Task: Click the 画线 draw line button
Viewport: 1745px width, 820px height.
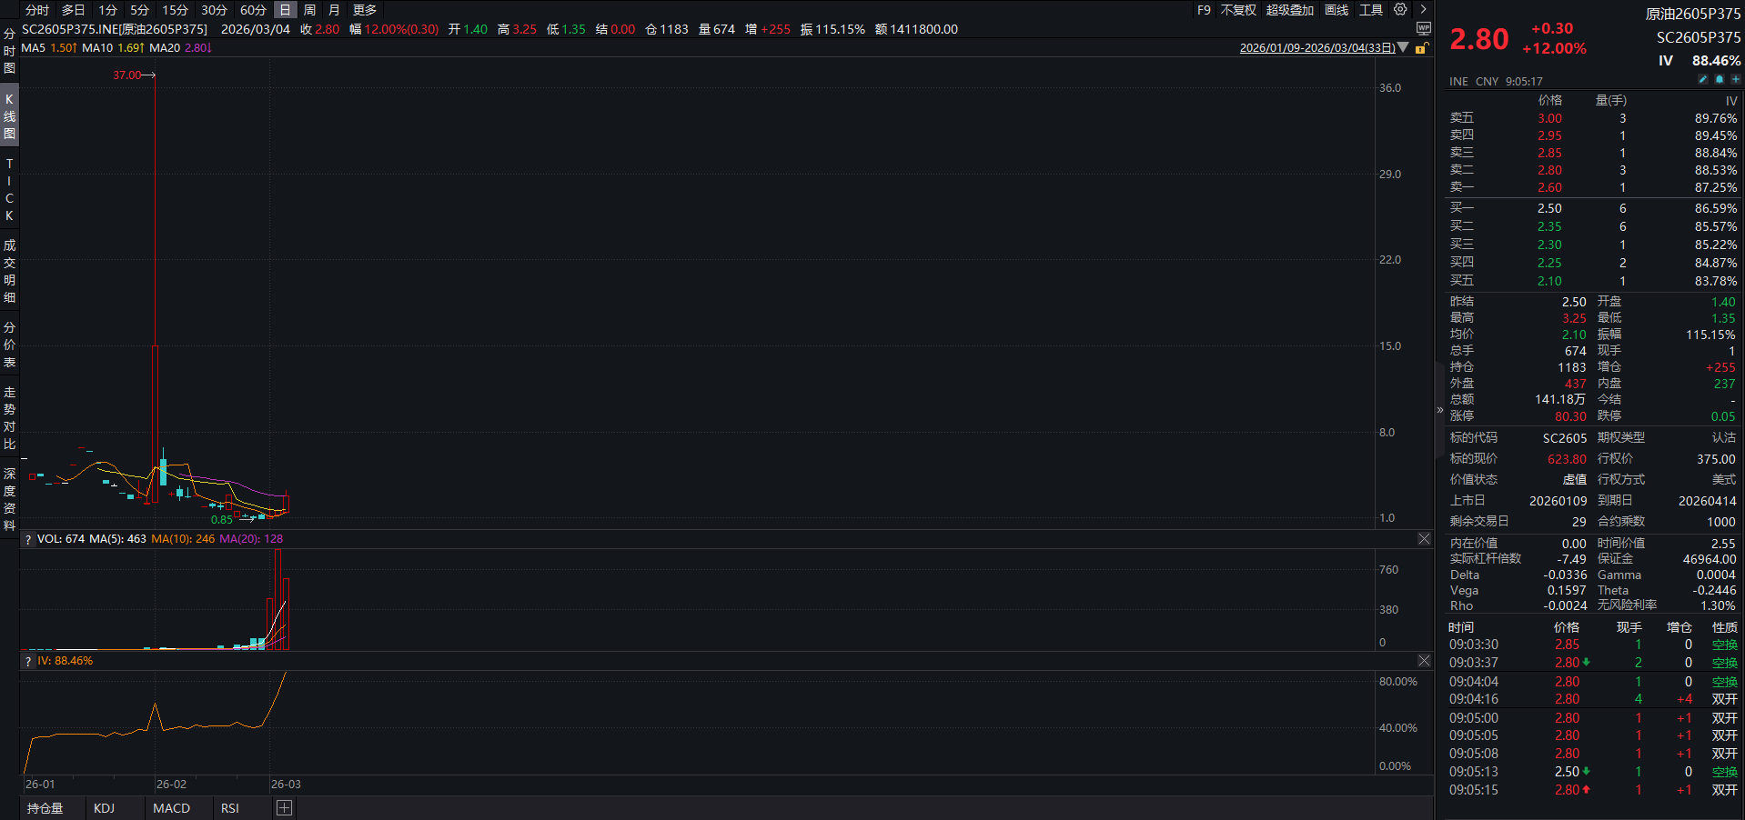Action: 1336,10
